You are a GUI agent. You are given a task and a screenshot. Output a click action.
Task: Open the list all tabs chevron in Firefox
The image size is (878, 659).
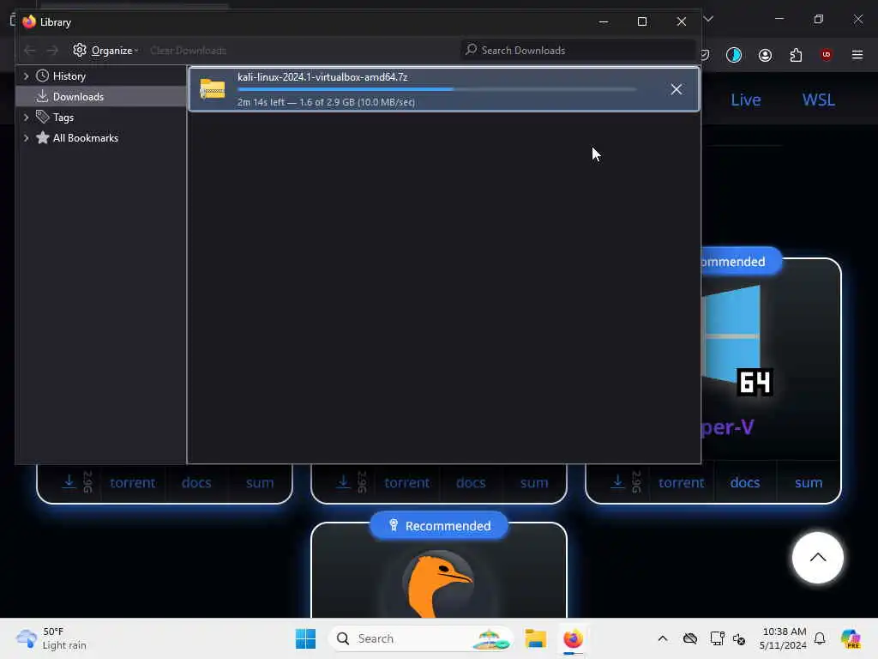click(708, 19)
